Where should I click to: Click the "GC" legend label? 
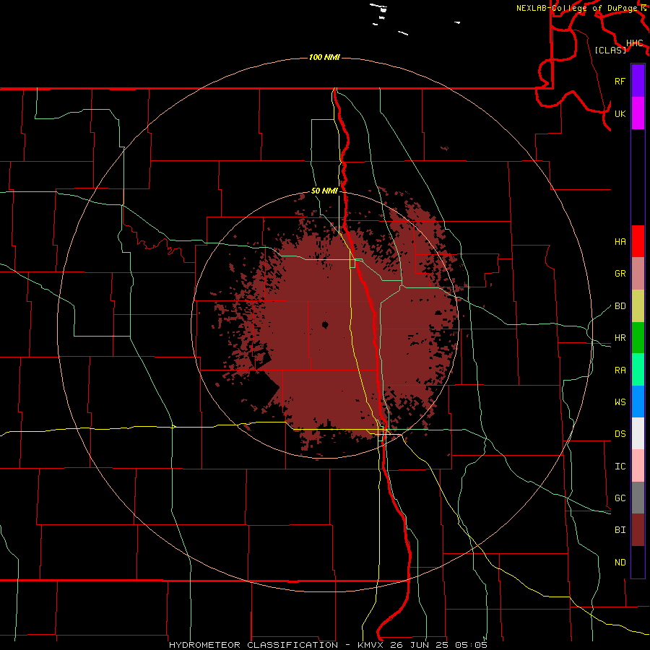tap(620, 498)
